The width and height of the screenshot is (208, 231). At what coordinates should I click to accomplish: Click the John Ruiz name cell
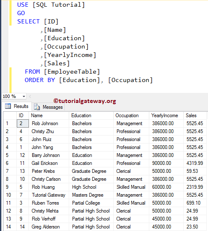coord(49,139)
